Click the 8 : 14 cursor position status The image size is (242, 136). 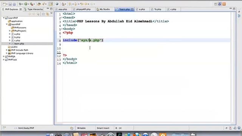tap(118, 128)
